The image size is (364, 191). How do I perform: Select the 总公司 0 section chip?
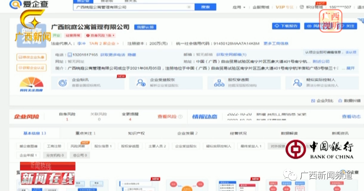point(80,155)
